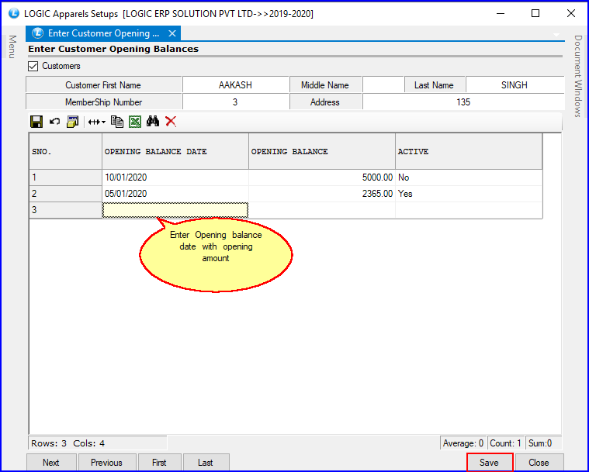Jump to the Last record
This screenshot has height=472, width=589.
[206, 463]
